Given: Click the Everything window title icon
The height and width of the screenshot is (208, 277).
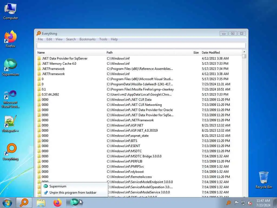Looking at the screenshot, I should click(x=39, y=33).
